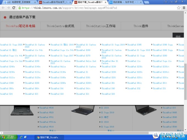
Task: Open the S3 锋芒 link
Action: [x=105, y=117]
